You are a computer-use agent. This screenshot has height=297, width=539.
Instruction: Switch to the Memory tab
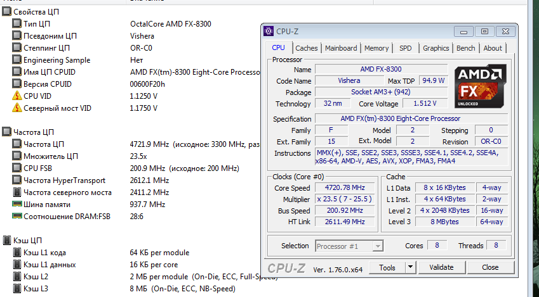(376, 48)
